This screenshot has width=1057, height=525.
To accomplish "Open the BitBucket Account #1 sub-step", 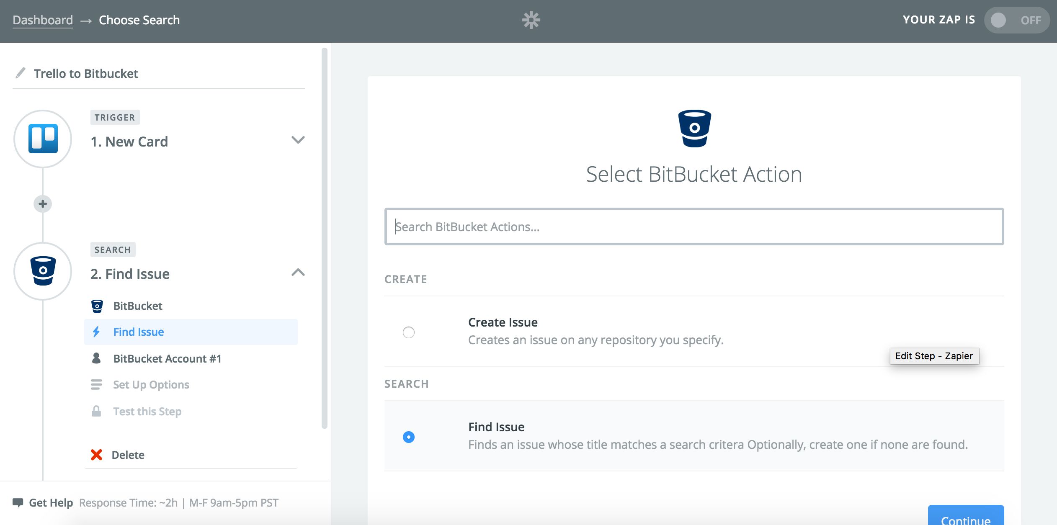I will [x=167, y=359].
